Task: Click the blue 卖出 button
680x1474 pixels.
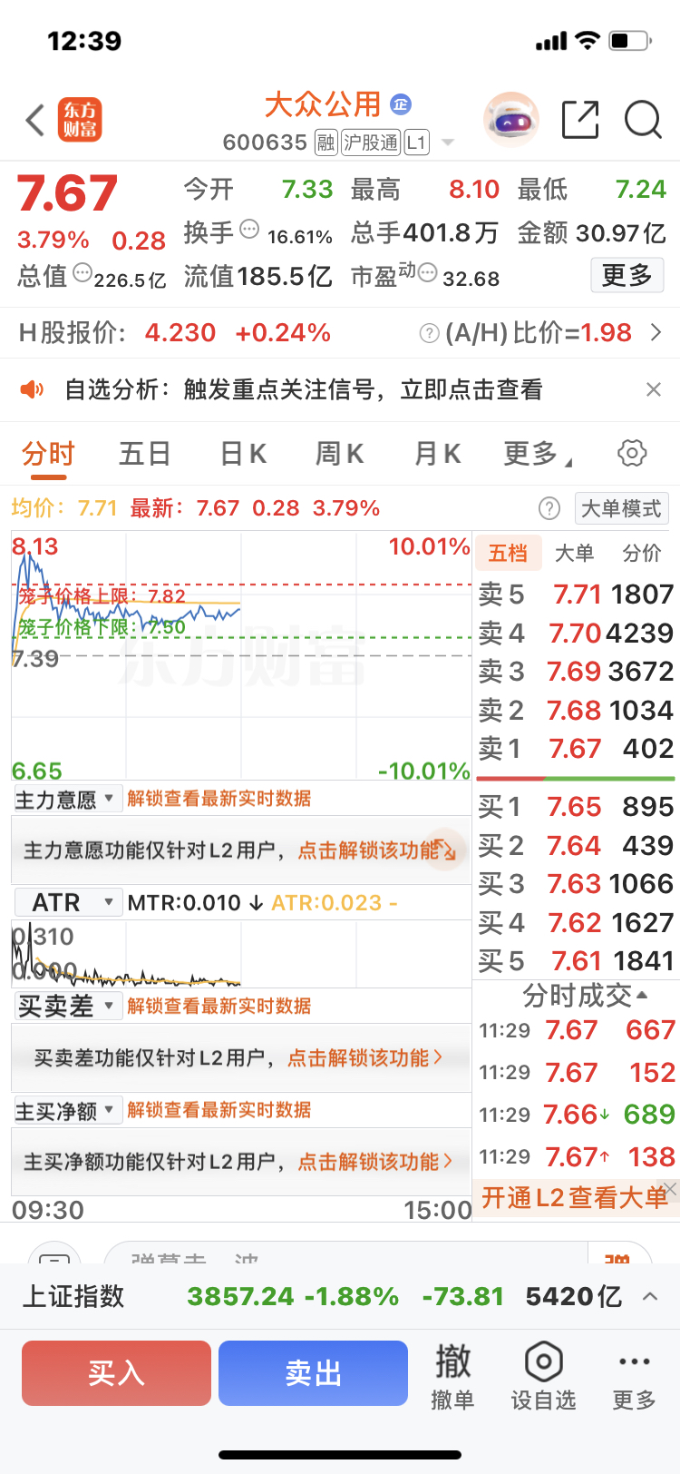Action: (x=313, y=1373)
